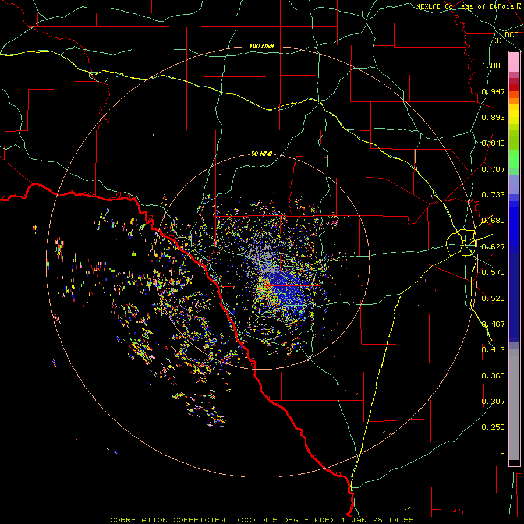
Task: Click the 0.787 scale value
Action: tap(493, 169)
